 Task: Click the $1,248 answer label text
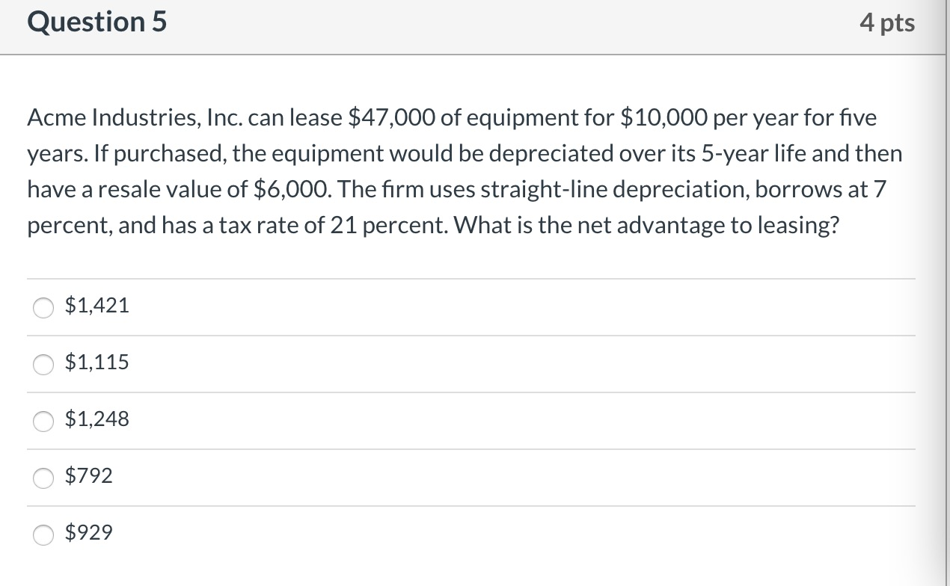pos(97,419)
